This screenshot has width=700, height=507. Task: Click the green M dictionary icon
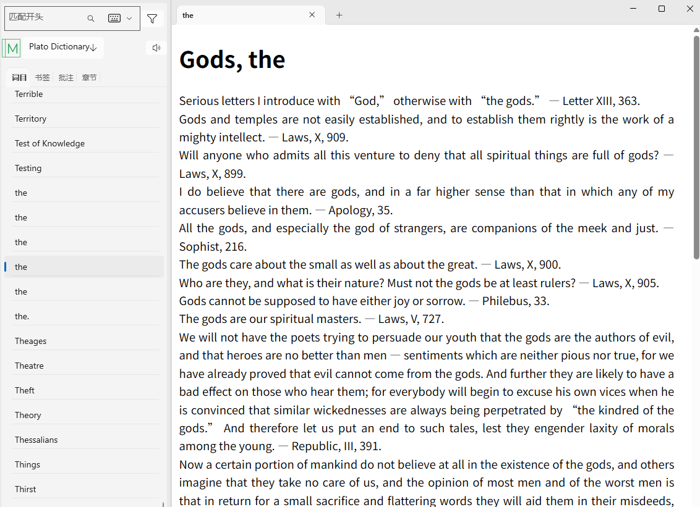[11, 48]
